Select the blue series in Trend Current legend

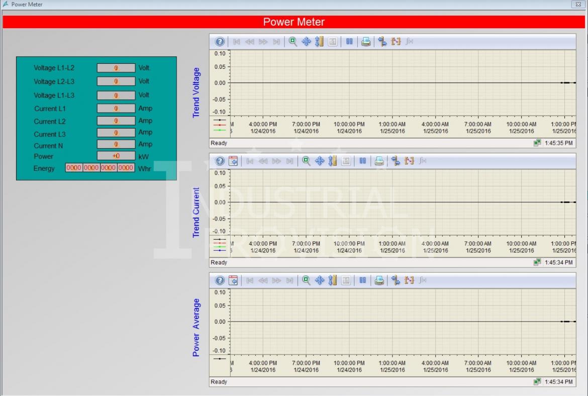[x=220, y=250]
